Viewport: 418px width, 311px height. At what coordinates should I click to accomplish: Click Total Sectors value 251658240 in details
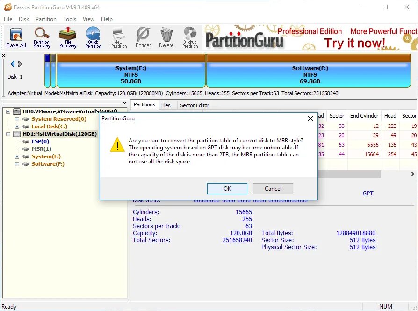point(237,240)
